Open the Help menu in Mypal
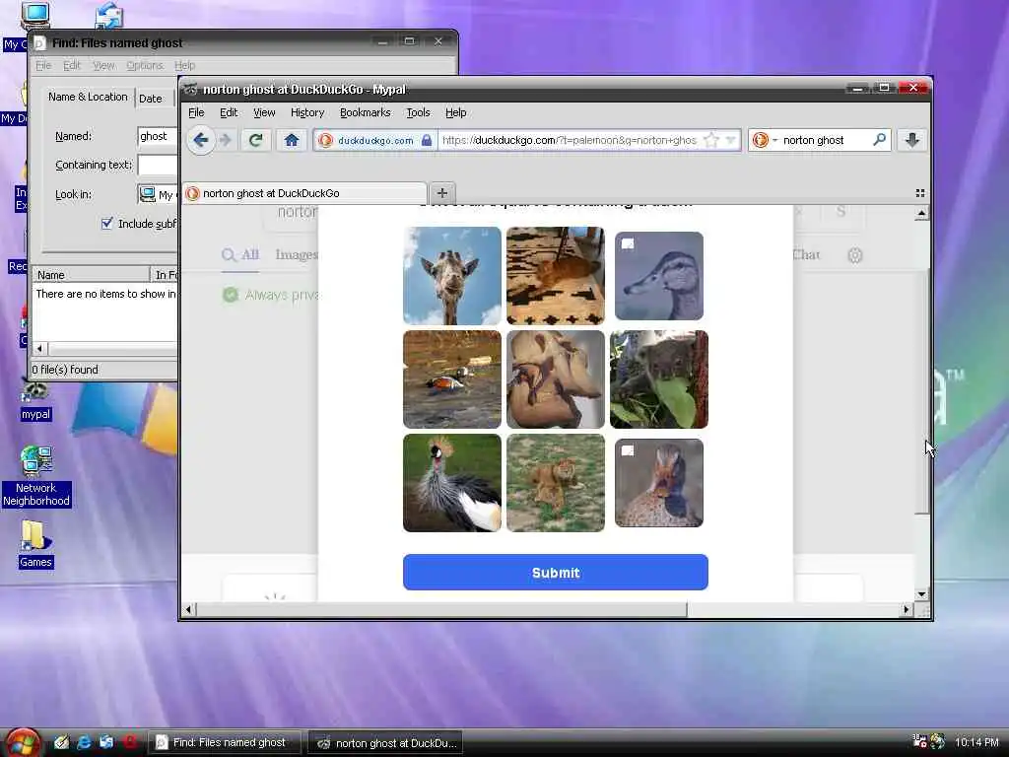Viewport: 1009px width, 757px height. click(455, 112)
